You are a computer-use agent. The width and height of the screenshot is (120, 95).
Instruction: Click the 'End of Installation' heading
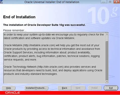coord(19,17)
